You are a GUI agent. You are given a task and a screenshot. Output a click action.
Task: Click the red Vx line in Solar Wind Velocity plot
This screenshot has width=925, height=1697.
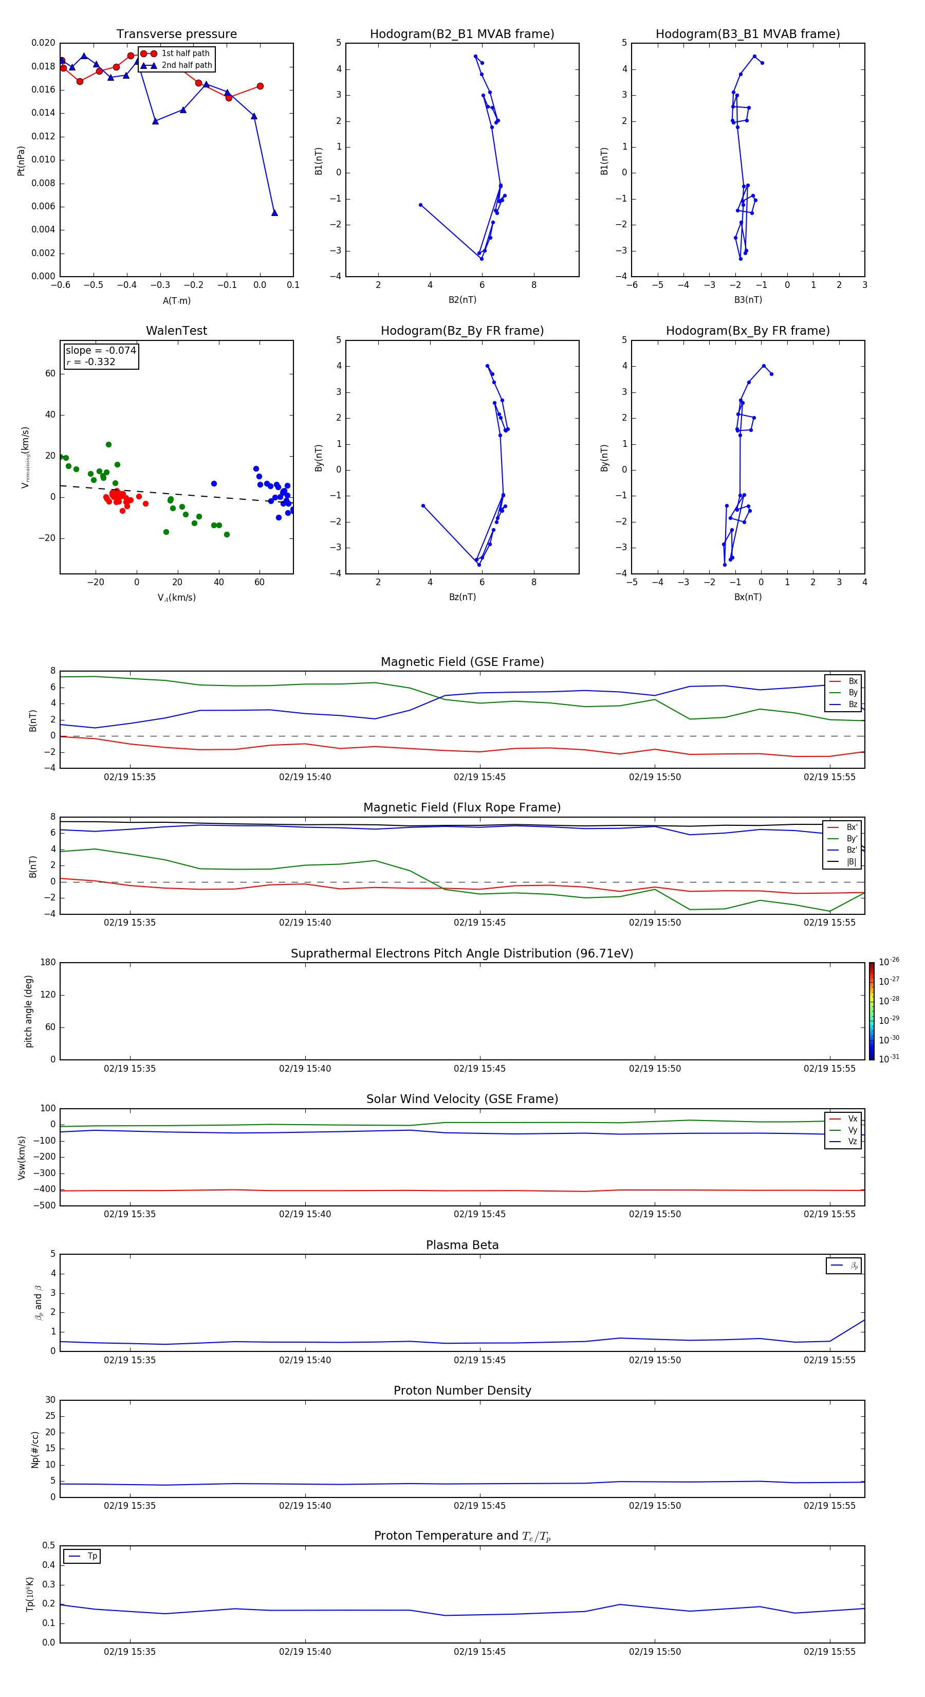point(462,1190)
